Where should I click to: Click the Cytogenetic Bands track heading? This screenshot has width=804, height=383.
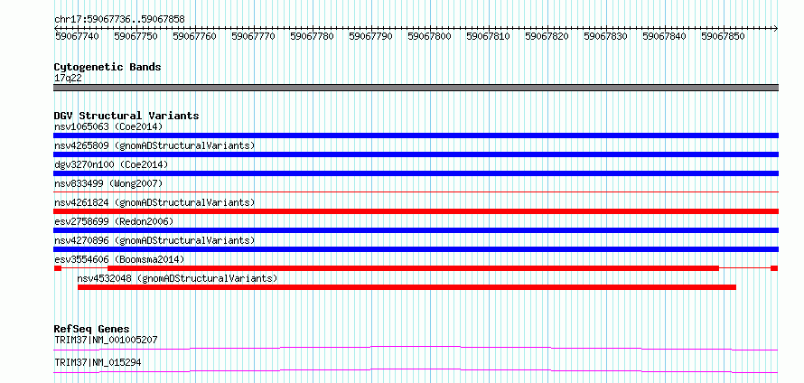tap(108, 67)
